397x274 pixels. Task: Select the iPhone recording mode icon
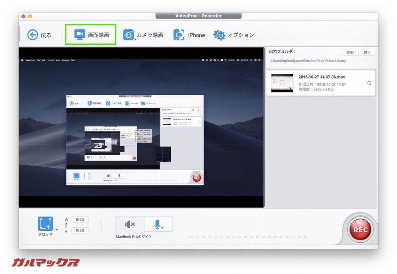(178, 34)
